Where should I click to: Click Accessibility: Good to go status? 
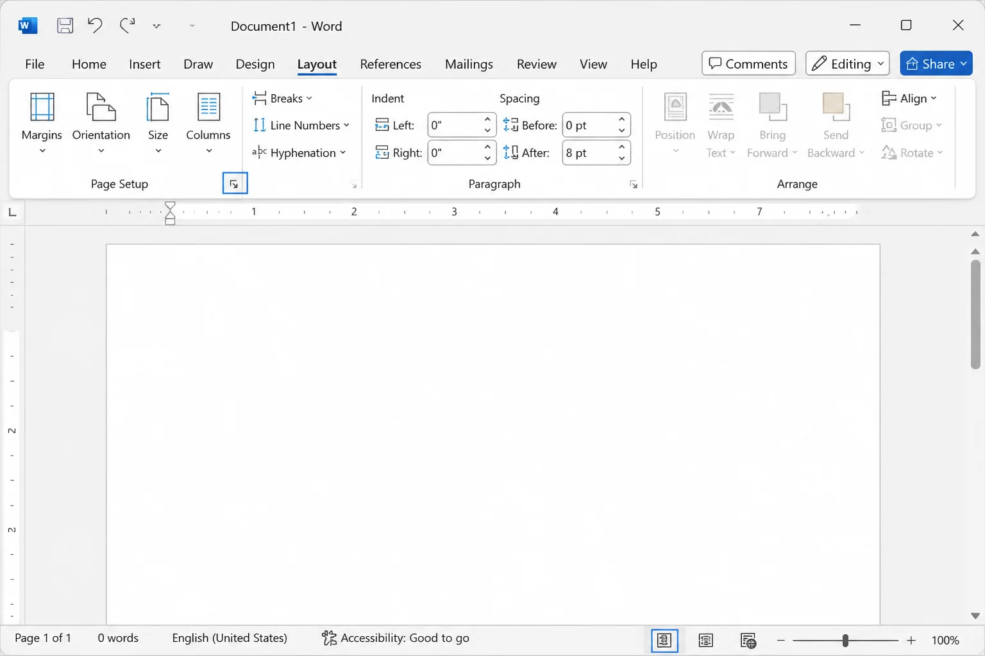pyautogui.click(x=396, y=638)
